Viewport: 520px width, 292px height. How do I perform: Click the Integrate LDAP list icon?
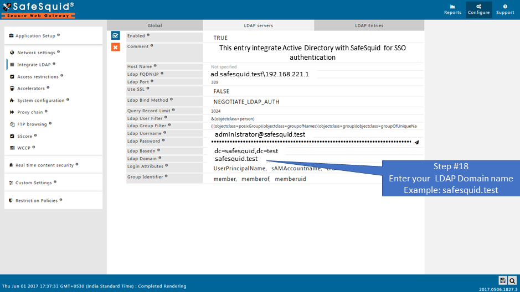point(12,65)
